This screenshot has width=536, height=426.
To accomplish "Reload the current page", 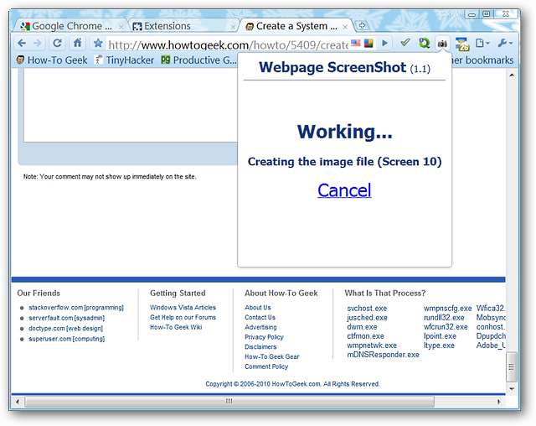I will click(x=58, y=43).
